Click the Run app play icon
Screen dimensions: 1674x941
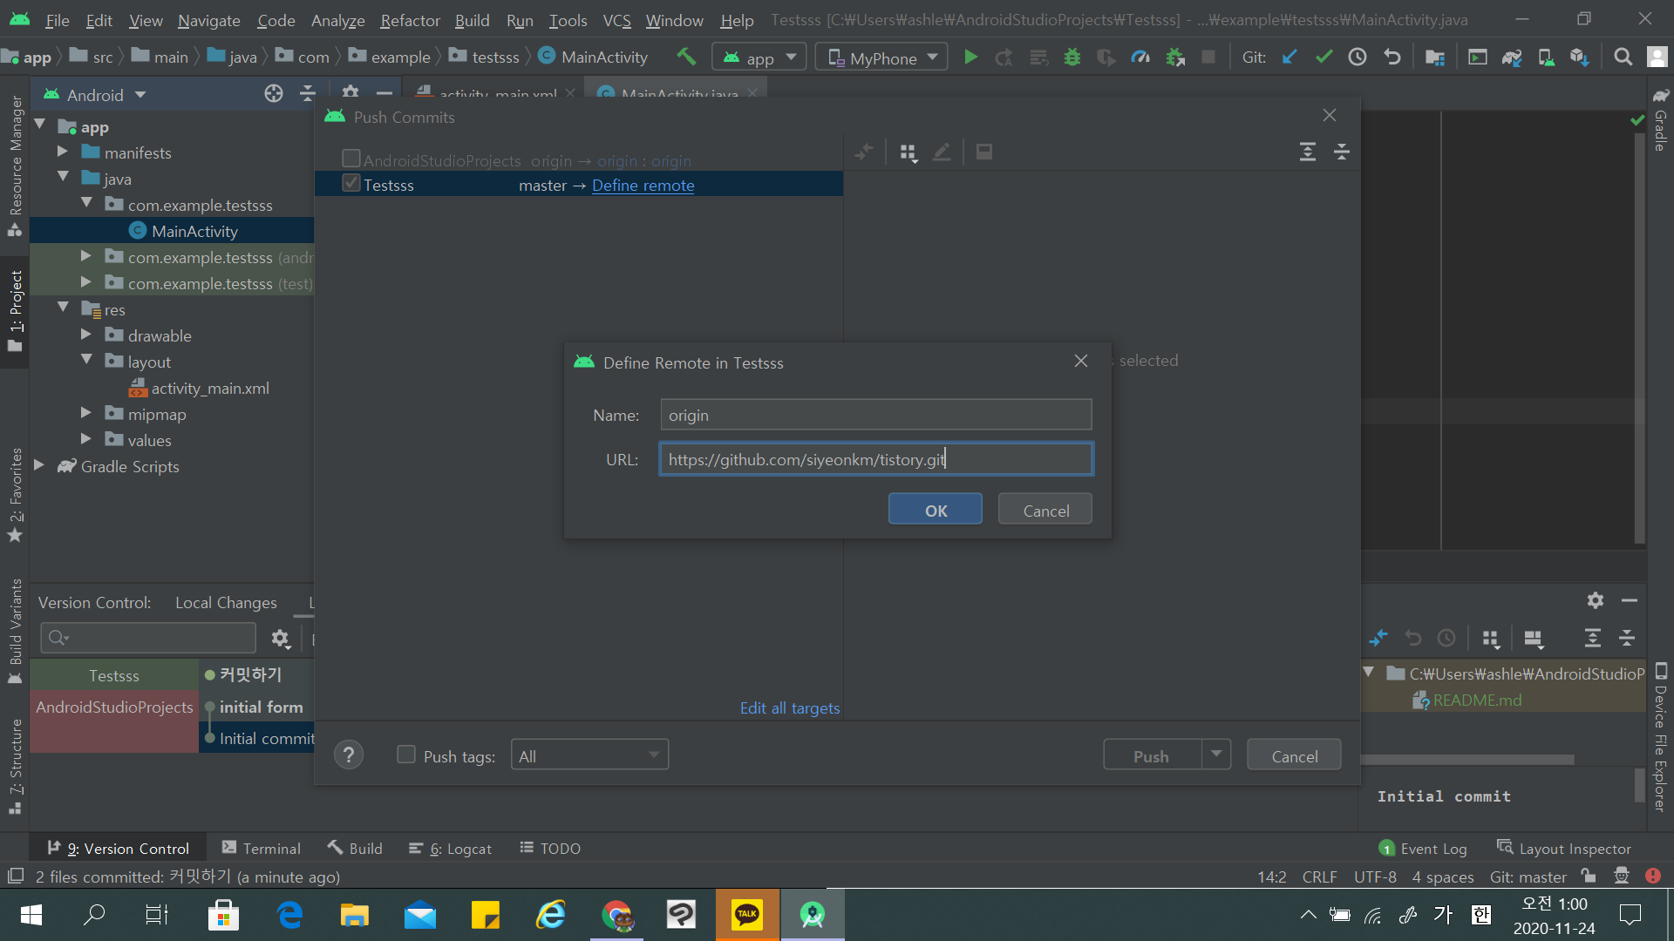click(x=970, y=58)
